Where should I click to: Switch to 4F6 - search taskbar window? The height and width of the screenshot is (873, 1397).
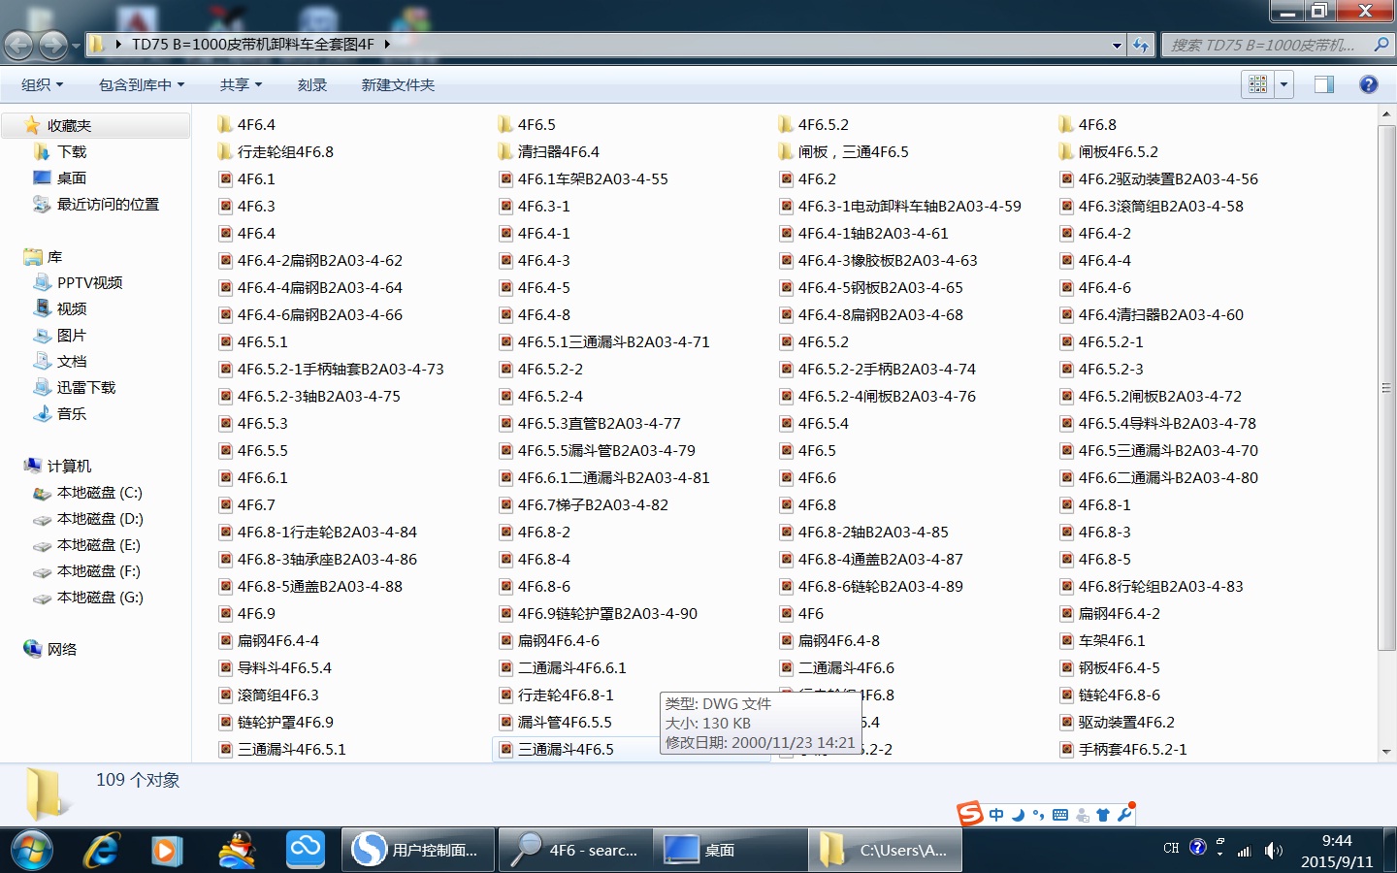click(x=575, y=850)
